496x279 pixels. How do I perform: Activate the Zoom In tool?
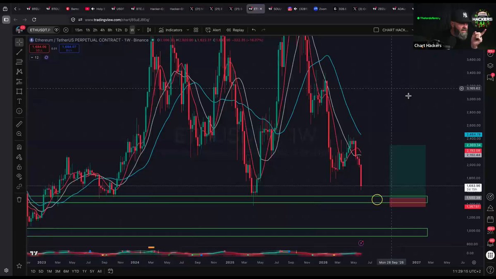pyautogui.click(x=19, y=134)
